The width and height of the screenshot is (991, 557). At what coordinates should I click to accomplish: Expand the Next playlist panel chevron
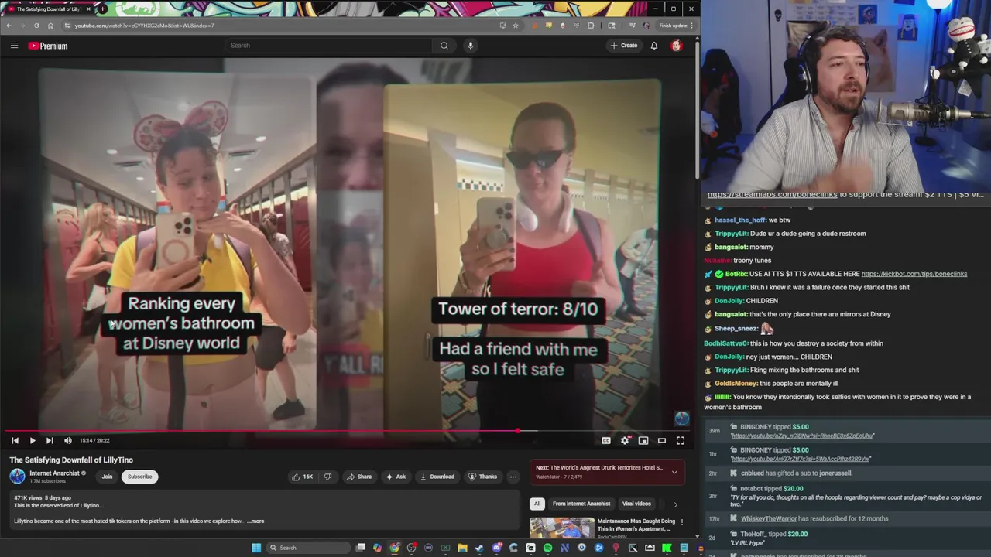click(674, 472)
